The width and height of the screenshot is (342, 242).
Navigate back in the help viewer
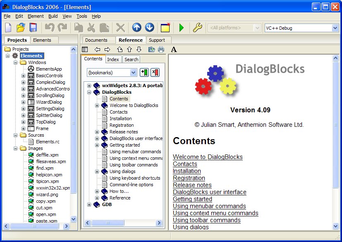click(96, 49)
